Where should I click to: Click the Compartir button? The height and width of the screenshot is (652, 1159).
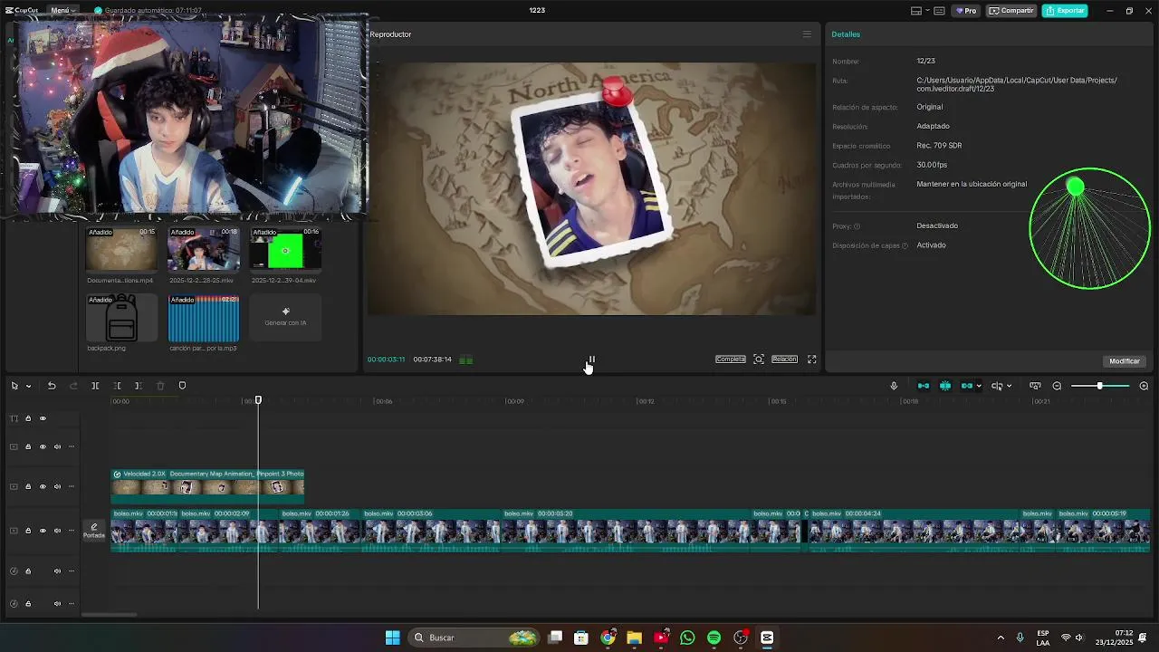coord(1011,11)
